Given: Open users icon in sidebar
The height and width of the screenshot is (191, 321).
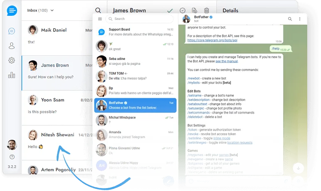Looking at the screenshot, I should point(12,46).
